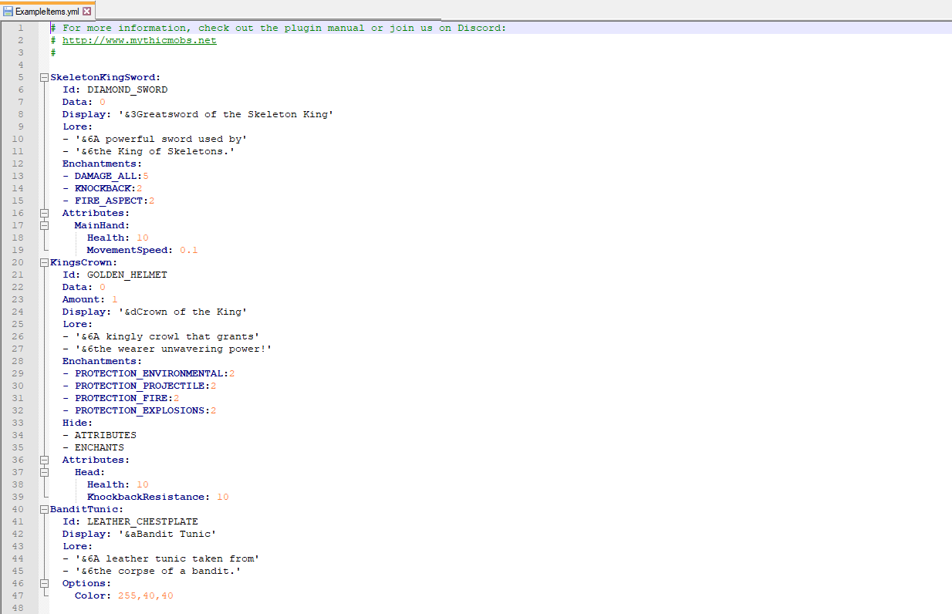Click the save-state disk icon on ExampleItems.yml tab
Screen dimensions: 952x614
(8, 12)
